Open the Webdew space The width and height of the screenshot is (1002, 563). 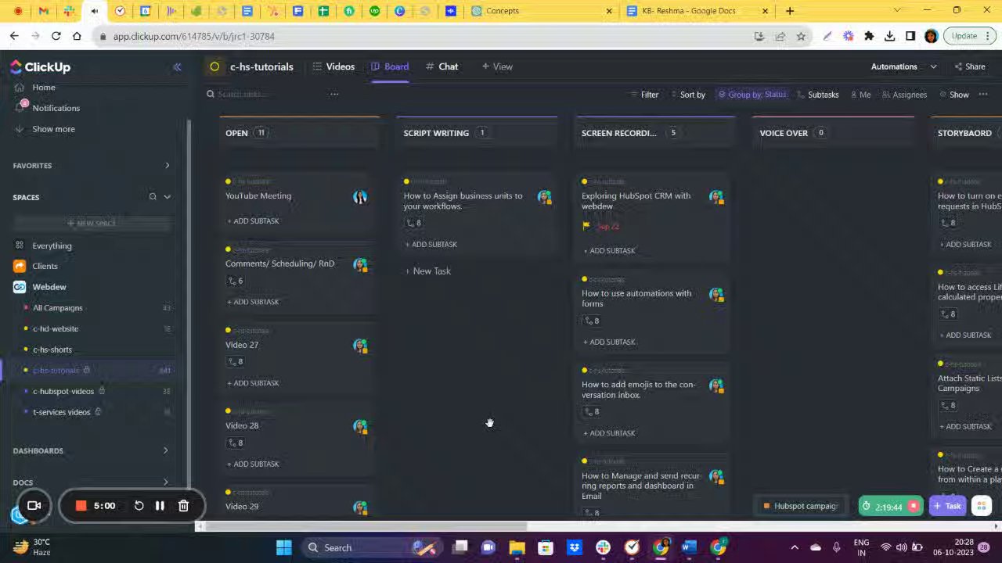coord(49,287)
